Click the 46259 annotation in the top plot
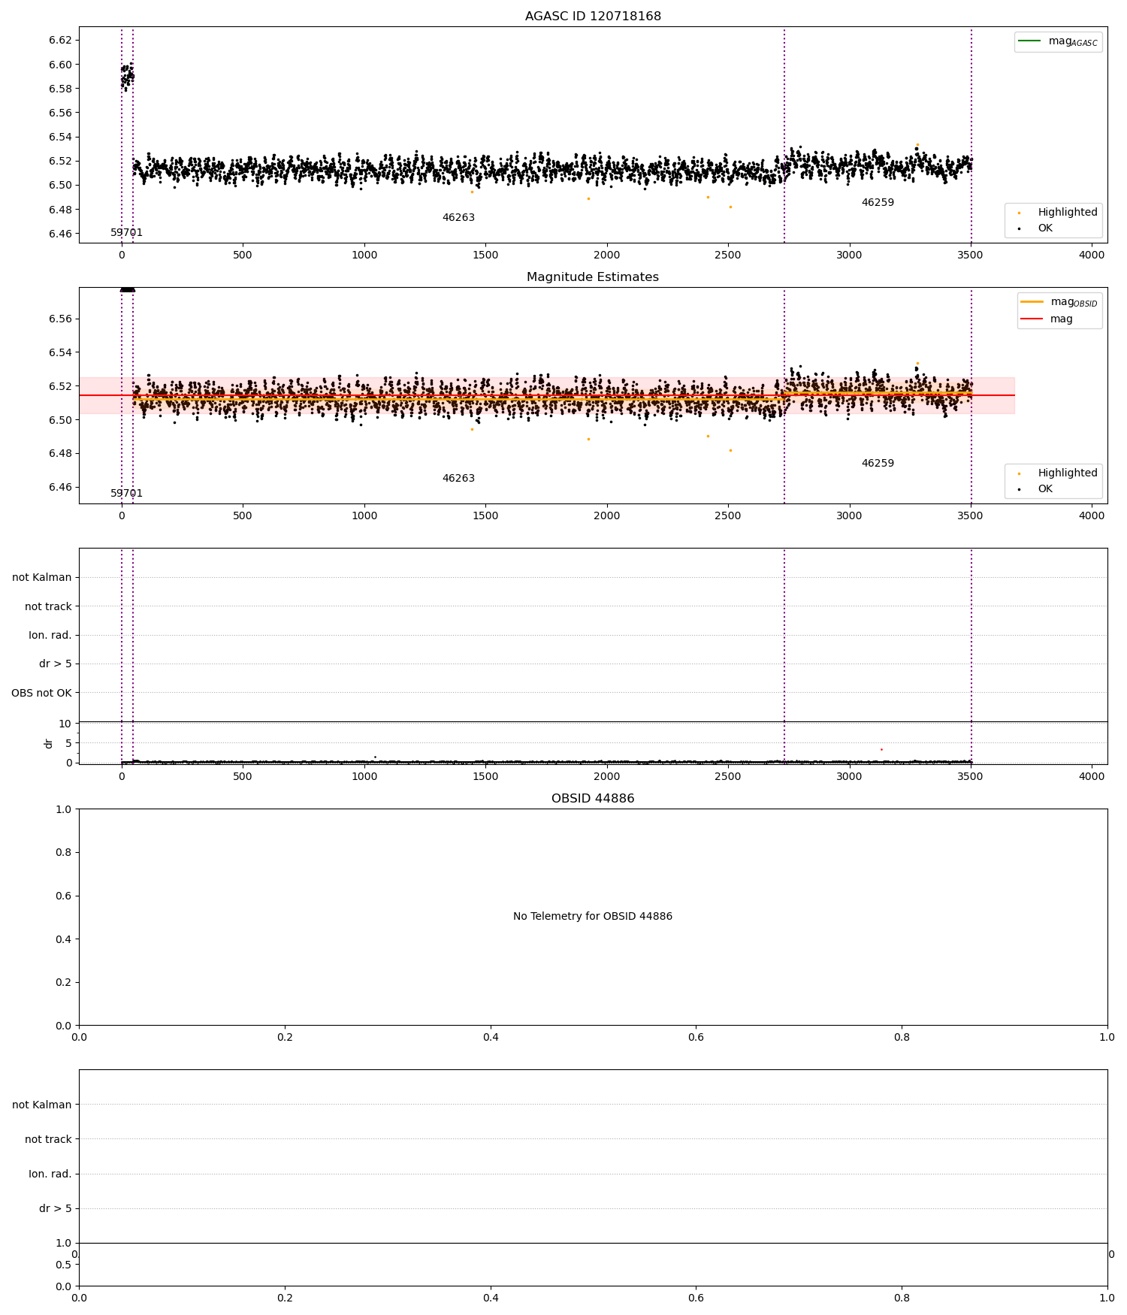 [x=878, y=203]
